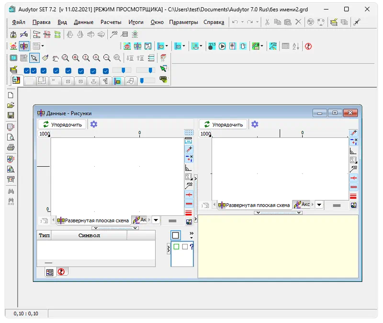Open the Файл menu
This screenshot has width=383, height=323.
coord(19,22)
